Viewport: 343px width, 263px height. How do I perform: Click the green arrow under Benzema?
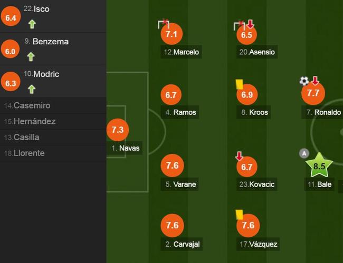pos(31,56)
